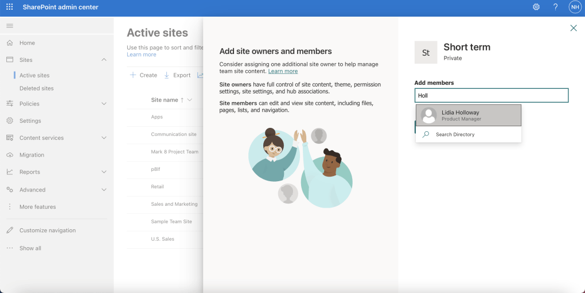Select Lidia Holloway suggestion
The image size is (585, 293).
click(469, 116)
